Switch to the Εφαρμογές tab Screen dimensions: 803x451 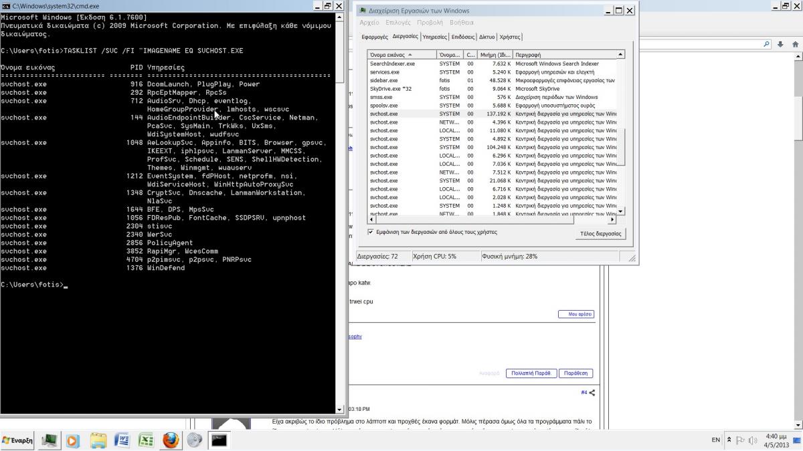(375, 37)
